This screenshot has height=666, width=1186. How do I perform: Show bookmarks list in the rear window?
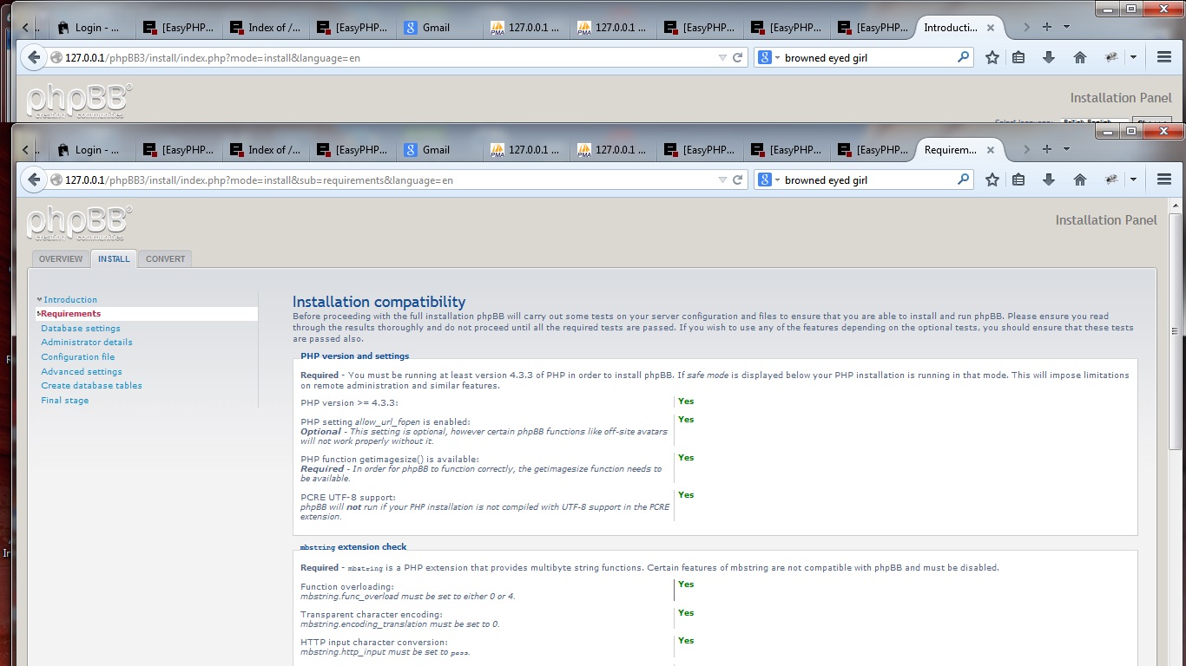(1019, 57)
